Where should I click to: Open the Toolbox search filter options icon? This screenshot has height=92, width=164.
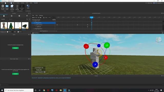29,19
